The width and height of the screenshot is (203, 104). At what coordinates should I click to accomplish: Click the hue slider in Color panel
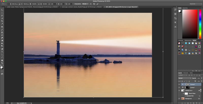point(200,24)
